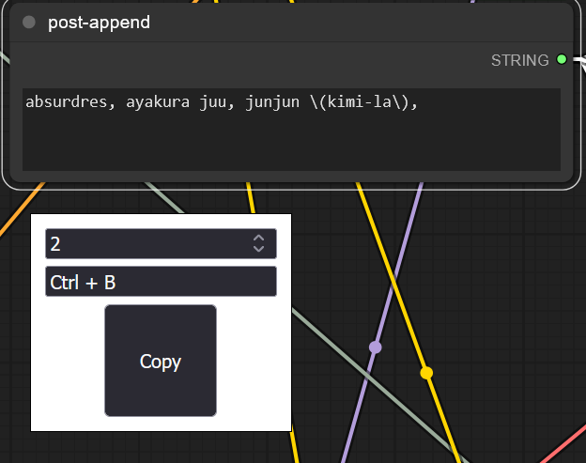This screenshot has width=586, height=463.
Task: Click the post-append prompt text area
Action: (291, 130)
